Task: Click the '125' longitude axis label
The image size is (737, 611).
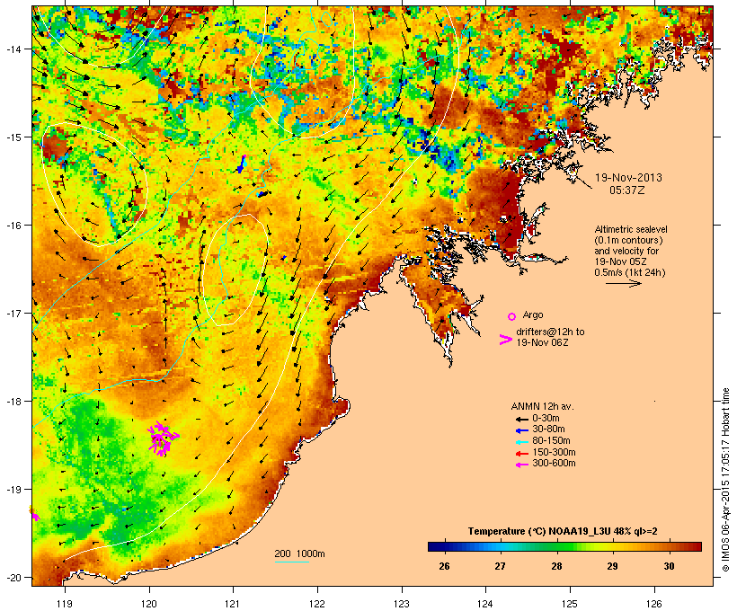Action: 570,604
